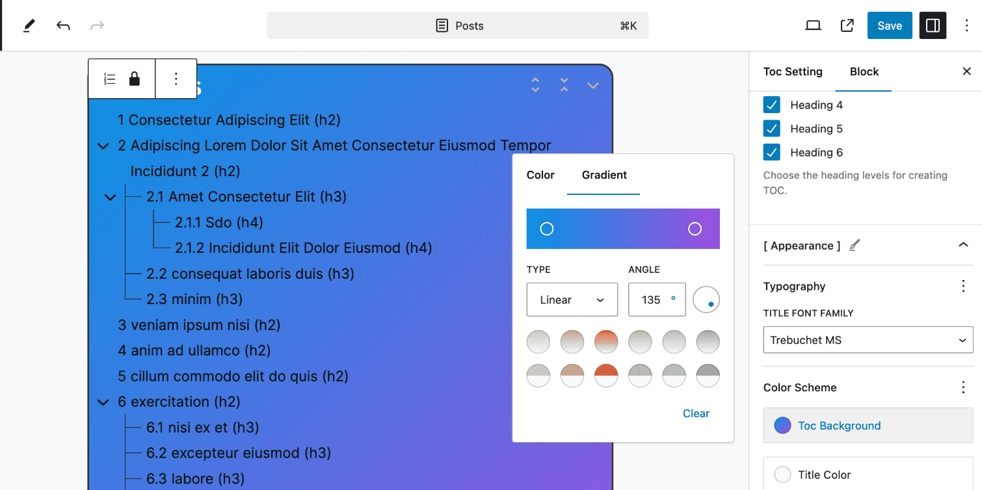
Task: Click the Save button
Action: pyautogui.click(x=889, y=26)
